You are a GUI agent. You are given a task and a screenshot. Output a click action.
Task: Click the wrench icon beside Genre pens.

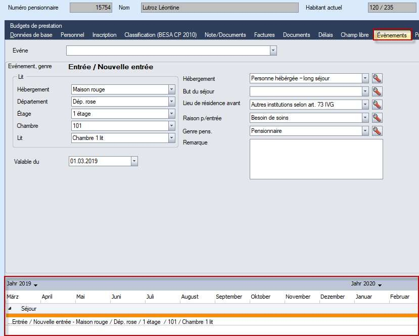click(377, 130)
